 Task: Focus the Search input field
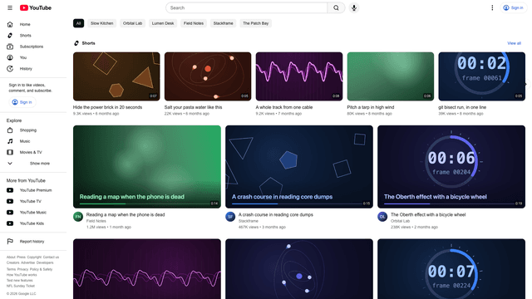coord(247,7)
